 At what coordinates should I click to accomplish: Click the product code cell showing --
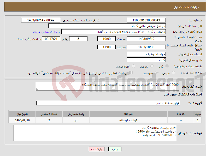181,120
